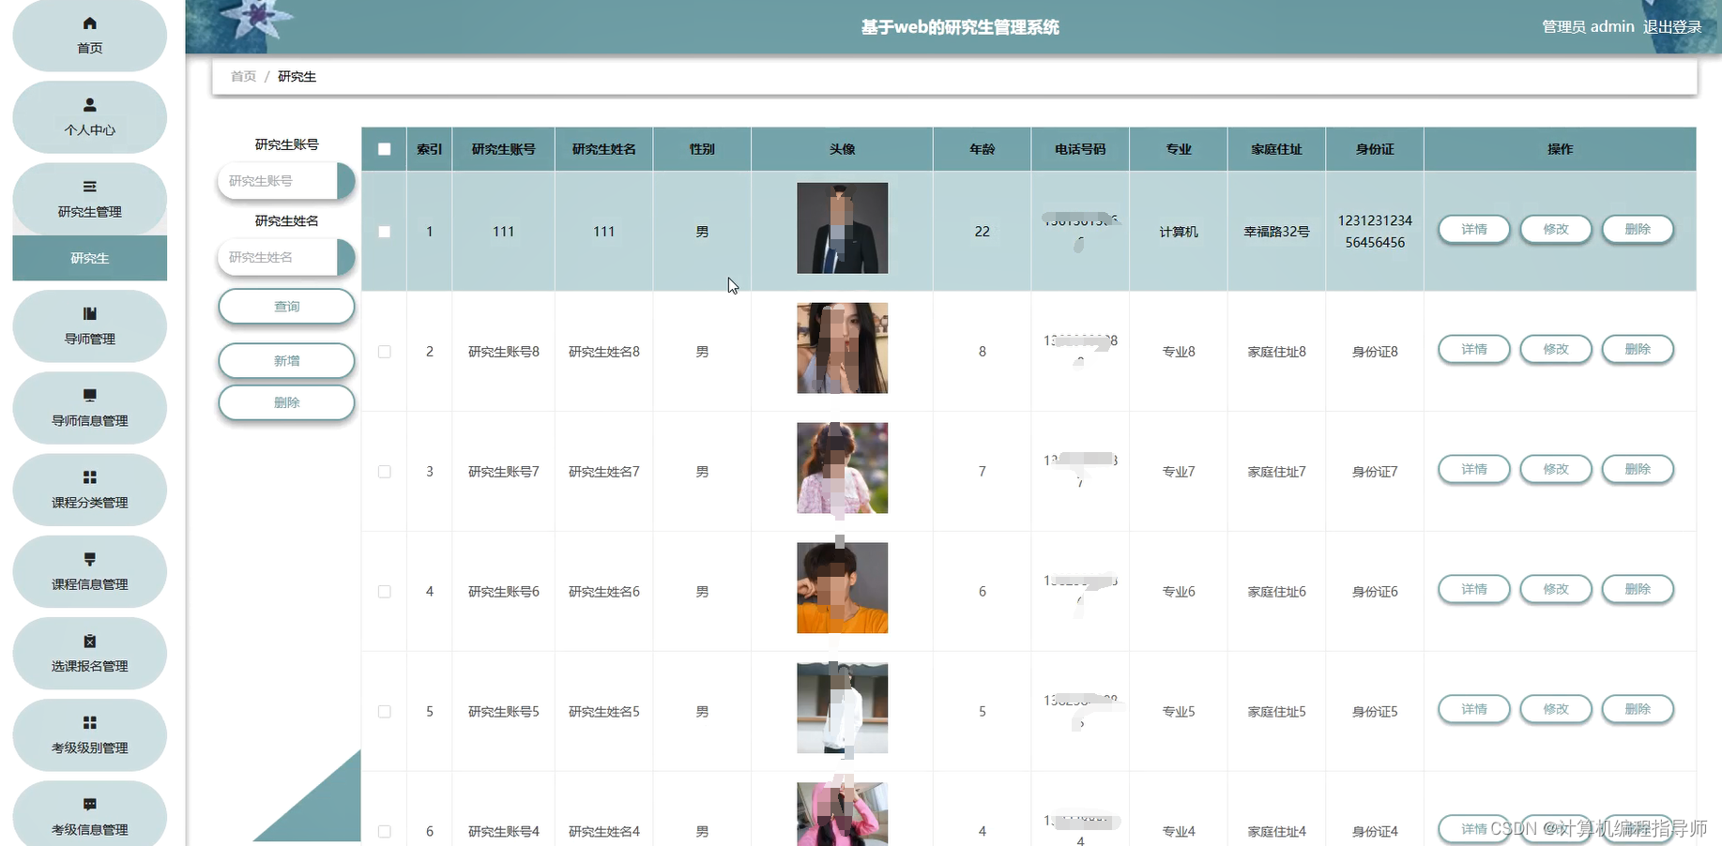Click the 删除 button under 新增
This screenshot has width=1722, height=846.
pyautogui.click(x=286, y=403)
